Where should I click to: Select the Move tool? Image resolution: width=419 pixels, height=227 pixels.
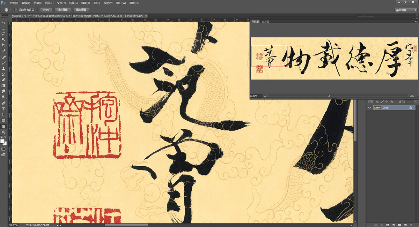pyautogui.click(x=3, y=22)
